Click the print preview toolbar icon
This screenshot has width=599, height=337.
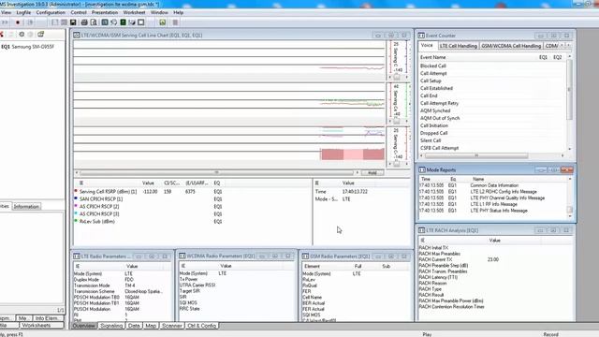point(94,22)
